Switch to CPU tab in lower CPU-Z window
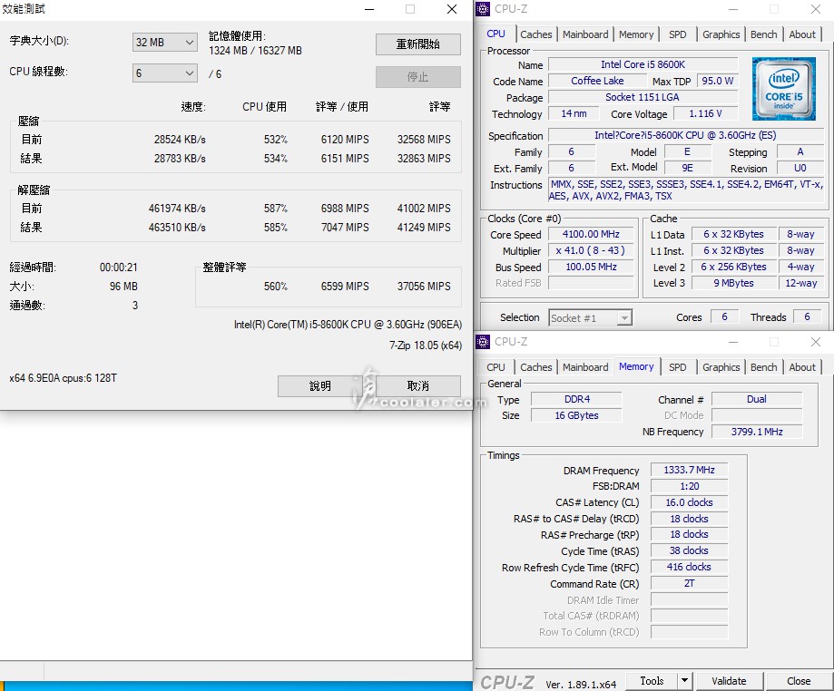Screen dimensions: 834x691 [x=495, y=367]
